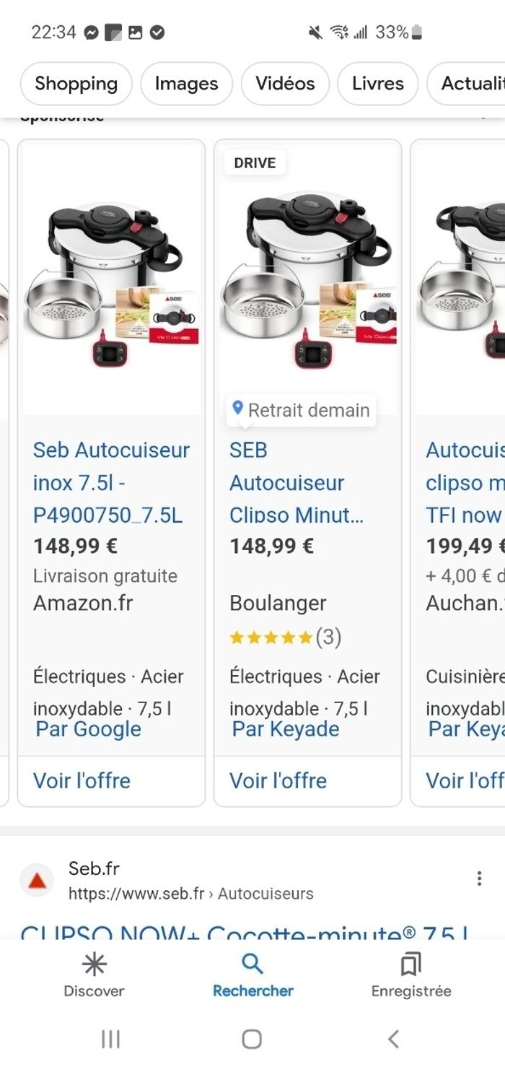Tap the Seb.fr triangle favicon
505x1067 pixels.
(x=36, y=879)
